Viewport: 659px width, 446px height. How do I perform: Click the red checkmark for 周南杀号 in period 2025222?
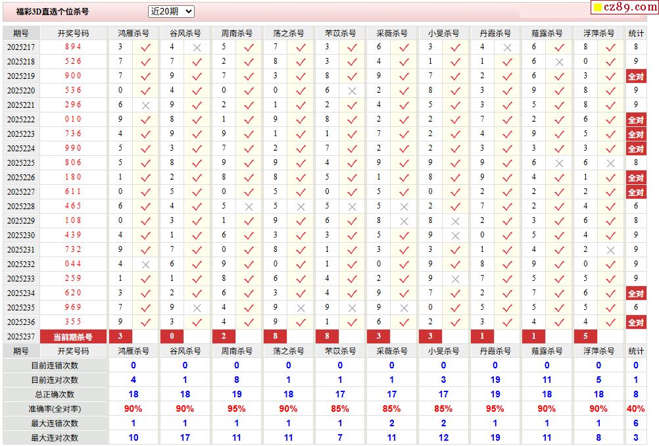tap(249, 120)
